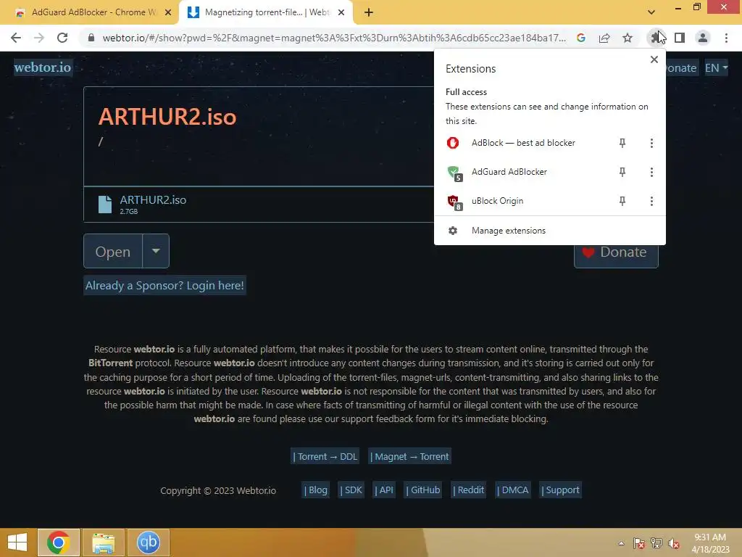Click the Extensions puzzle icon
The image size is (742, 557).
tap(655, 38)
